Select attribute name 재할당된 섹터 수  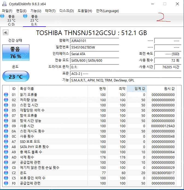point(32,110)
